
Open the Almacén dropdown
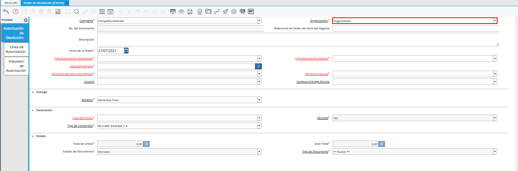259,100
